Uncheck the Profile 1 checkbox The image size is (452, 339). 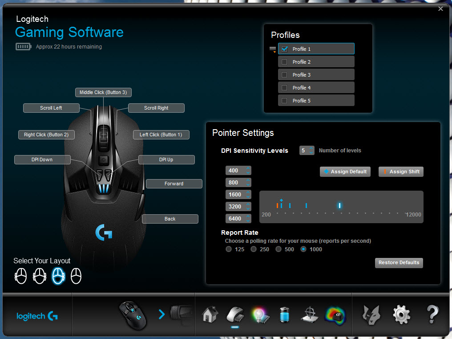click(x=285, y=49)
